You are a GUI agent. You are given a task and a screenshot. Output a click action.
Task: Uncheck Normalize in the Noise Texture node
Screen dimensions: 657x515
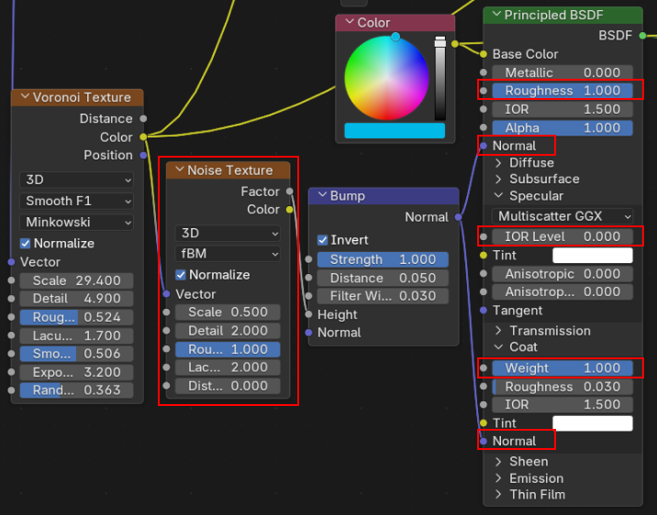click(181, 275)
